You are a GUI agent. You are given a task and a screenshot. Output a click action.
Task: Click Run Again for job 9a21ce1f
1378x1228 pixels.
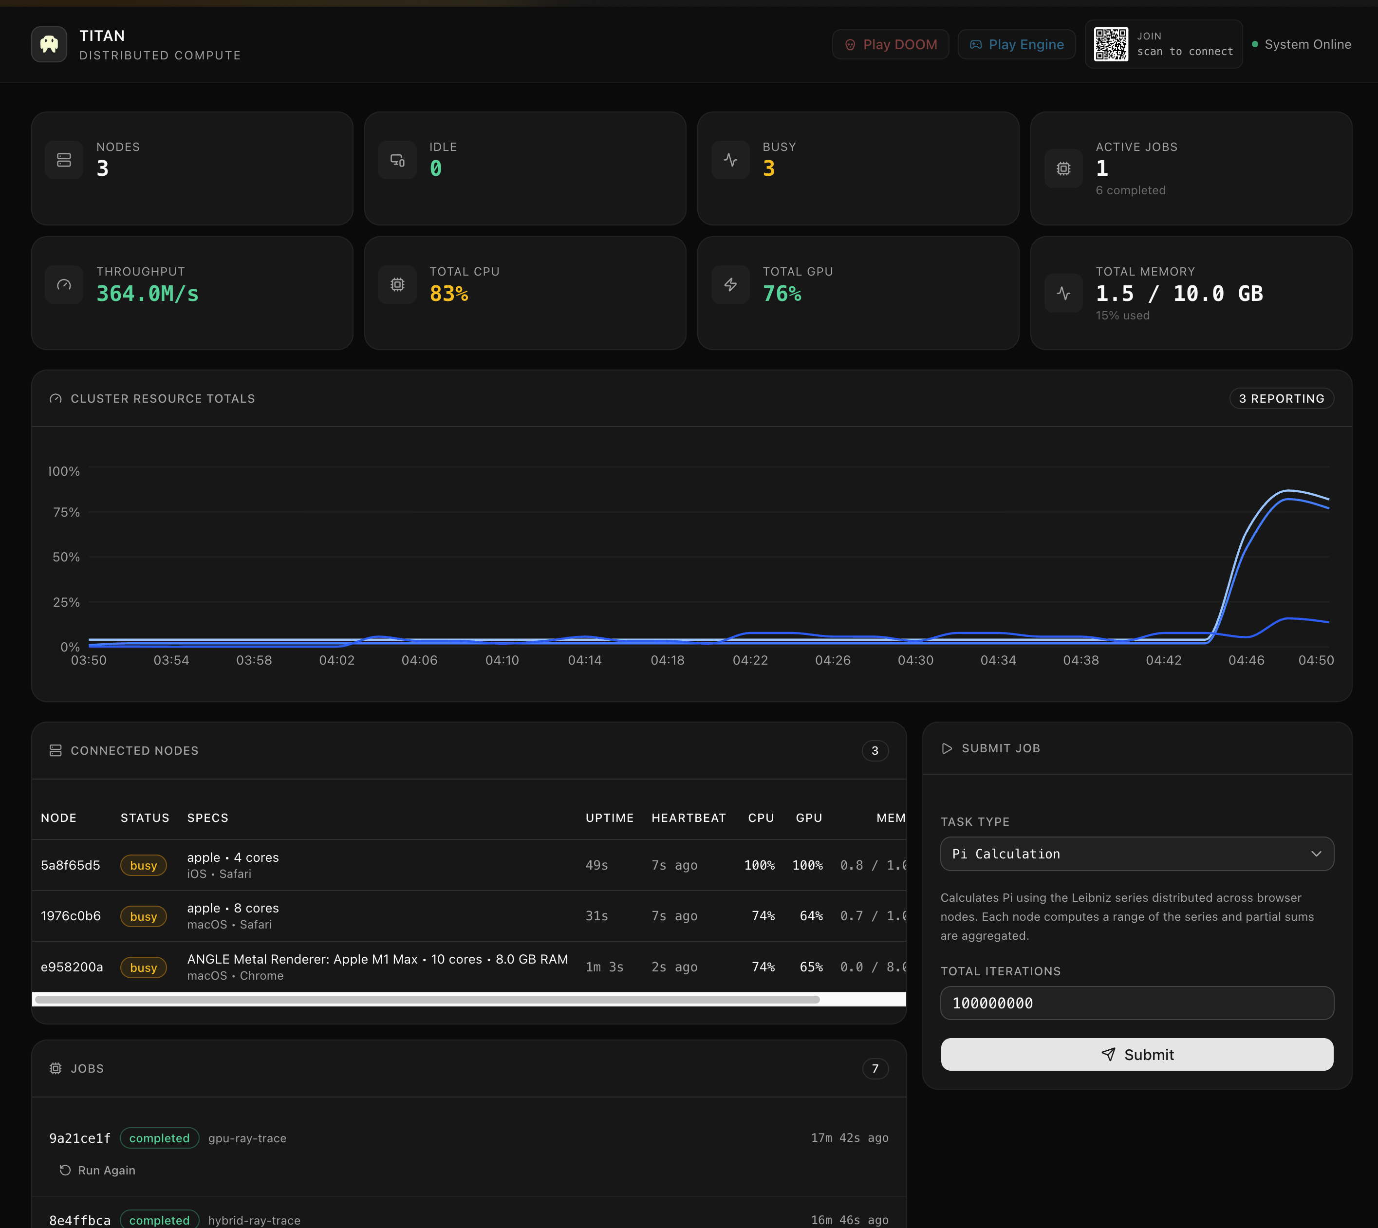pos(97,1171)
